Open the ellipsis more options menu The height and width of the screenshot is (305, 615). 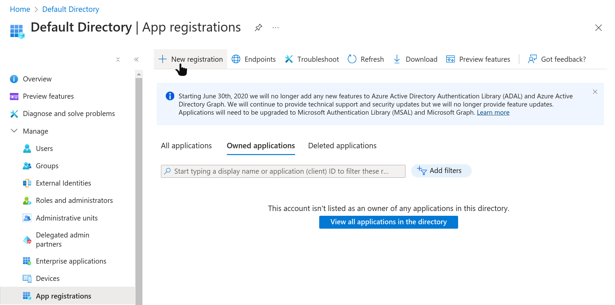(x=275, y=27)
